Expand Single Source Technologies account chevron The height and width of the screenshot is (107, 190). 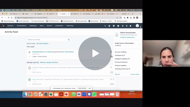click(x=139, y=44)
